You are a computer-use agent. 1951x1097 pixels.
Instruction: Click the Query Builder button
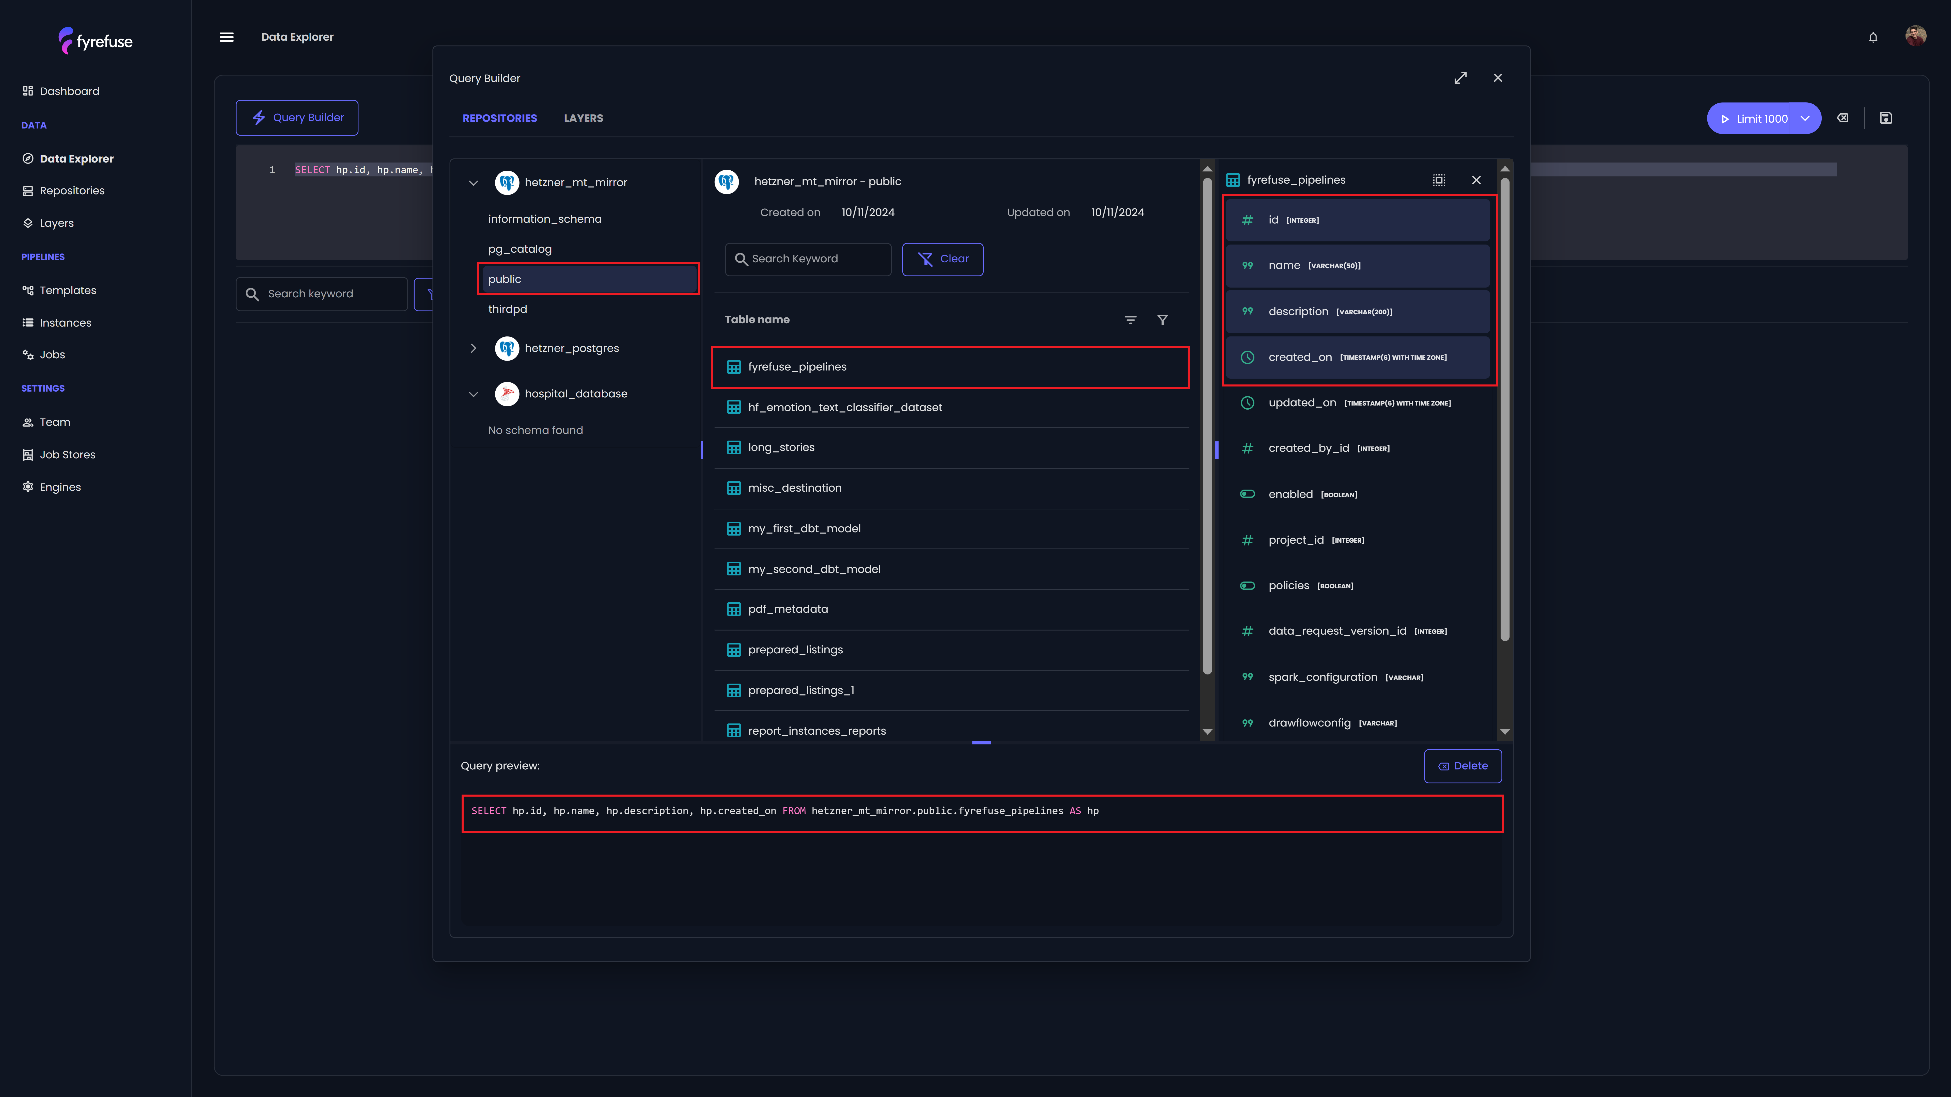297,118
